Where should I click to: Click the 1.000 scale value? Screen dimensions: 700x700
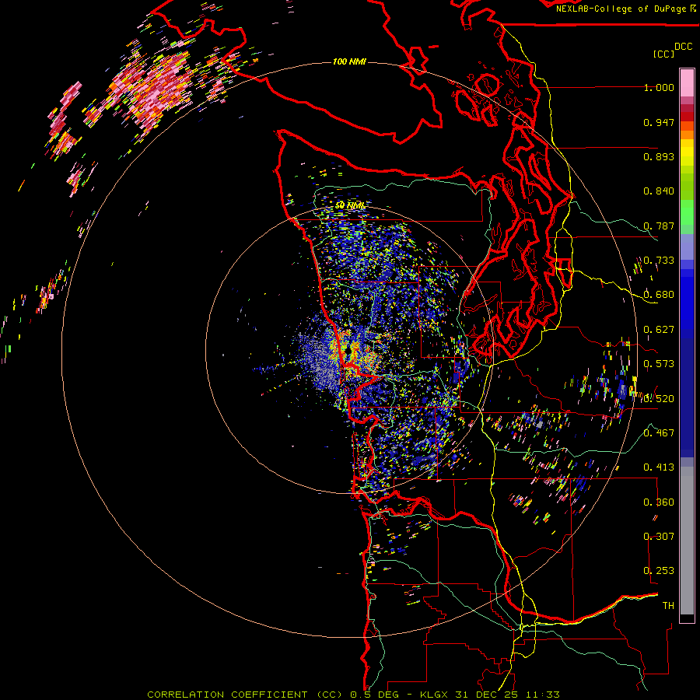tap(659, 87)
